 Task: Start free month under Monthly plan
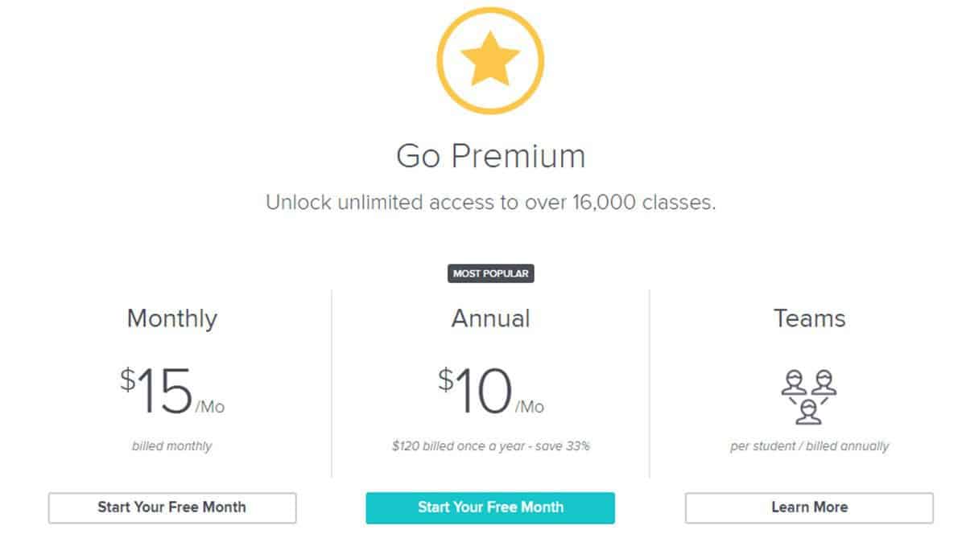point(172,507)
